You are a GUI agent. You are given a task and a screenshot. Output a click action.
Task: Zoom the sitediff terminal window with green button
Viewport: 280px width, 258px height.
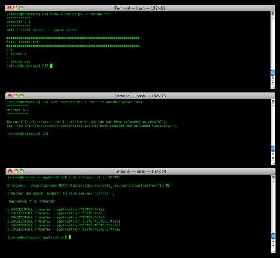(21, 8)
